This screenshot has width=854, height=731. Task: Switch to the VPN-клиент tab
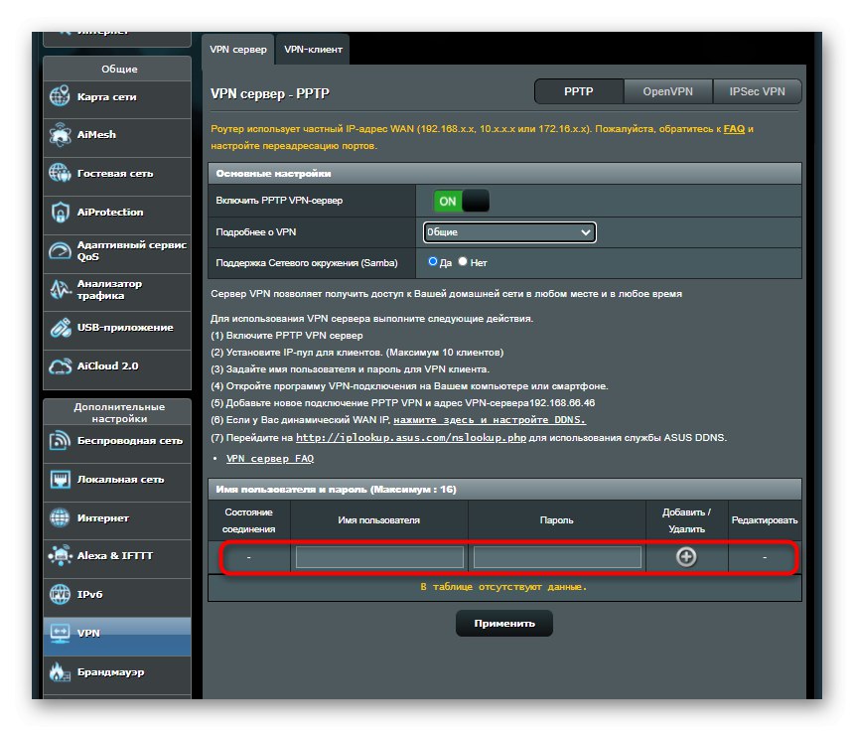point(313,49)
